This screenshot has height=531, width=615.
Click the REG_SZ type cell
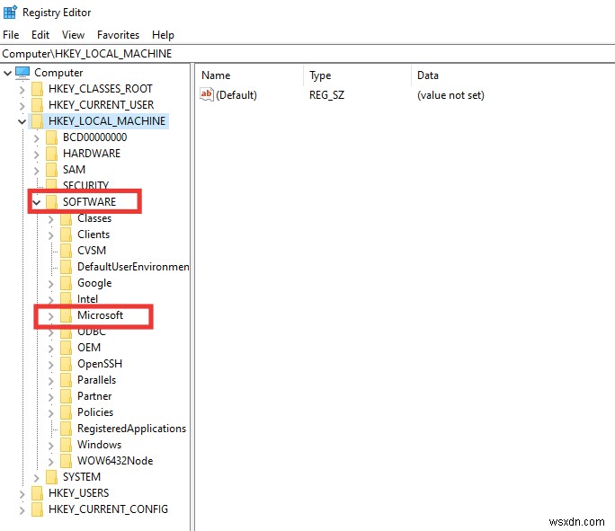(326, 95)
